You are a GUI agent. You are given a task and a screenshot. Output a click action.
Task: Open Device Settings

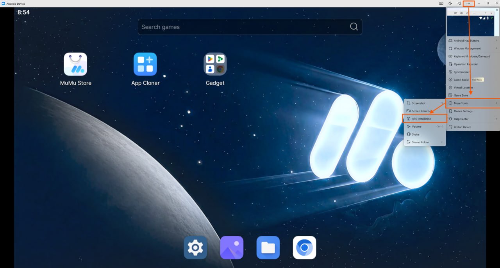473,111
